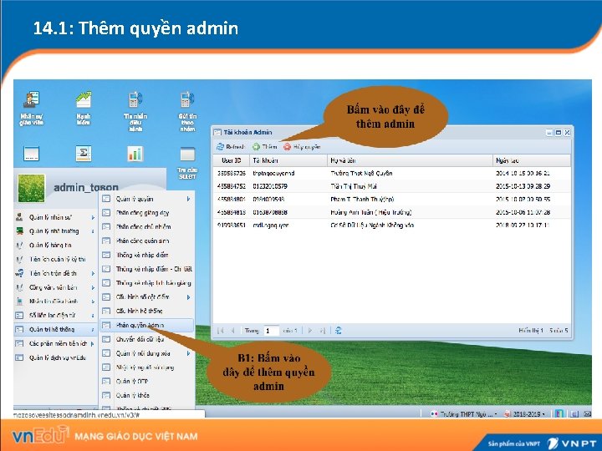This screenshot has width=602, height=451.
Task: Select Thống kê nhập điểm
Action: tap(146, 255)
